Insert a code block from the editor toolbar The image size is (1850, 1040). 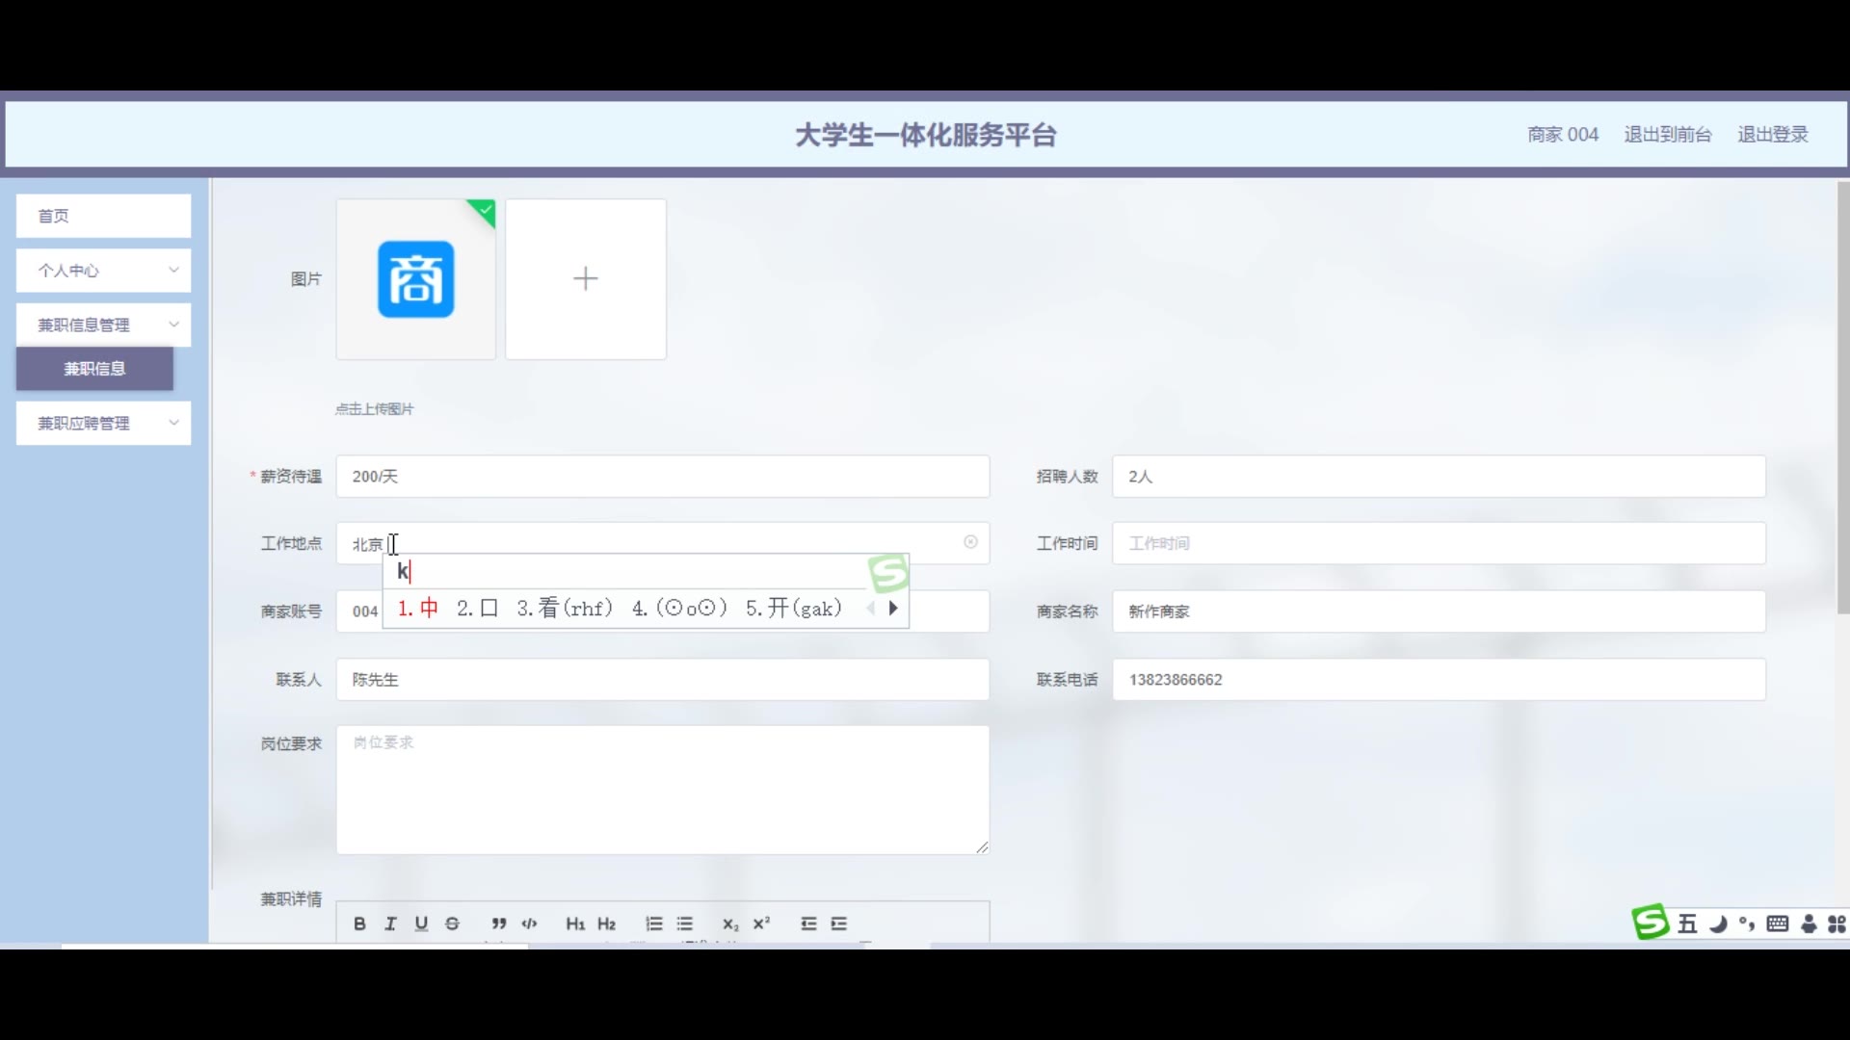pyautogui.click(x=529, y=923)
